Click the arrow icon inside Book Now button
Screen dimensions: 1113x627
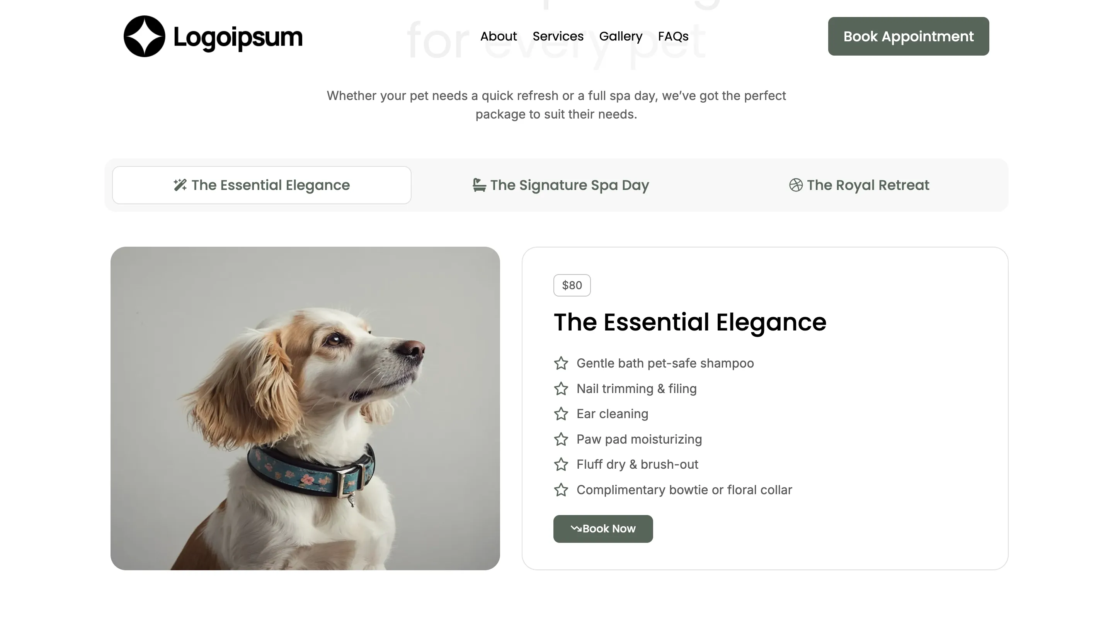(x=576, y=529)
